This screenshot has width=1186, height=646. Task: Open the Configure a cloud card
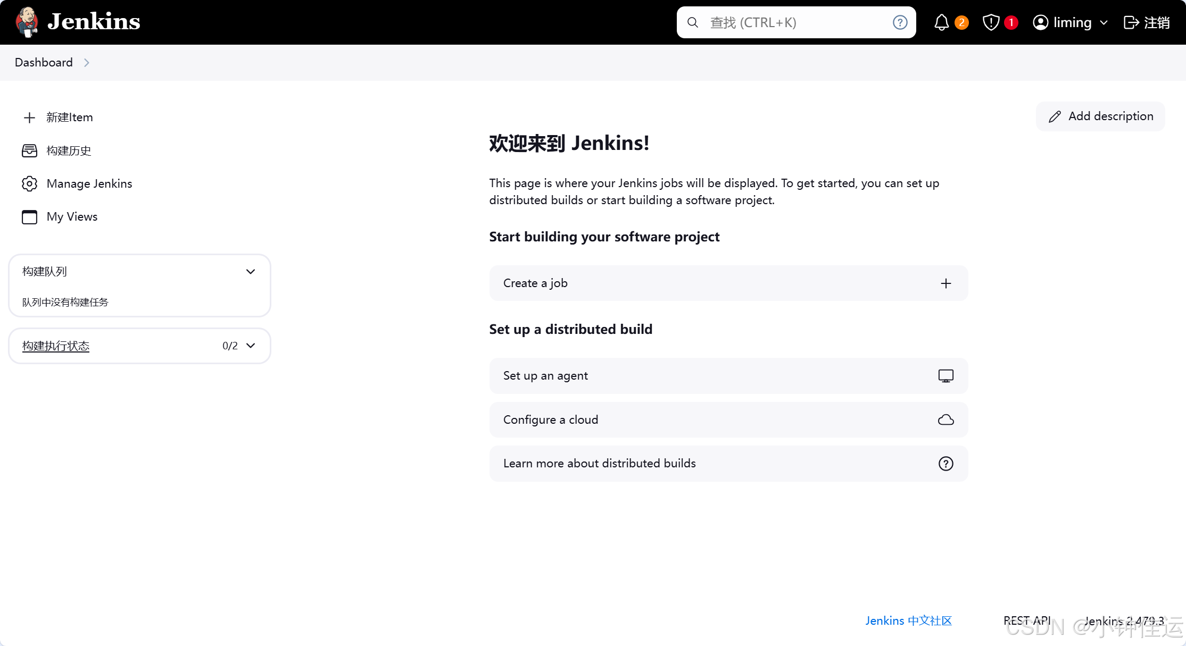728,420
